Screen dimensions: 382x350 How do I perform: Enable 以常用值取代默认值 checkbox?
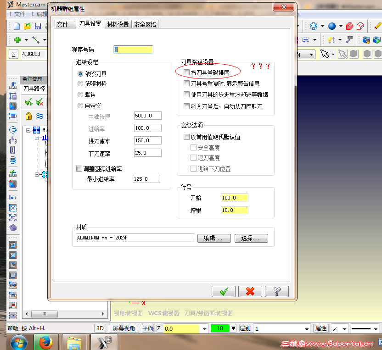186,137
